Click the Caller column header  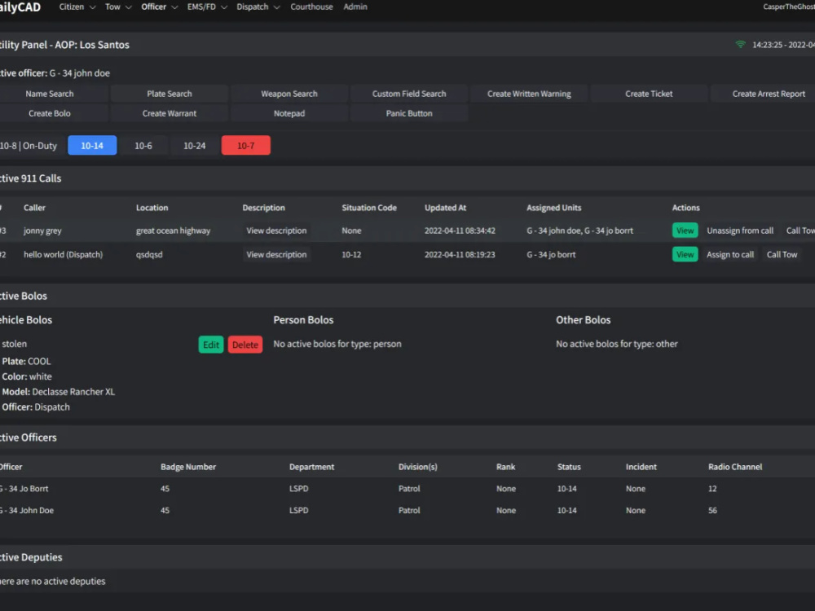[x=34, y=207]
